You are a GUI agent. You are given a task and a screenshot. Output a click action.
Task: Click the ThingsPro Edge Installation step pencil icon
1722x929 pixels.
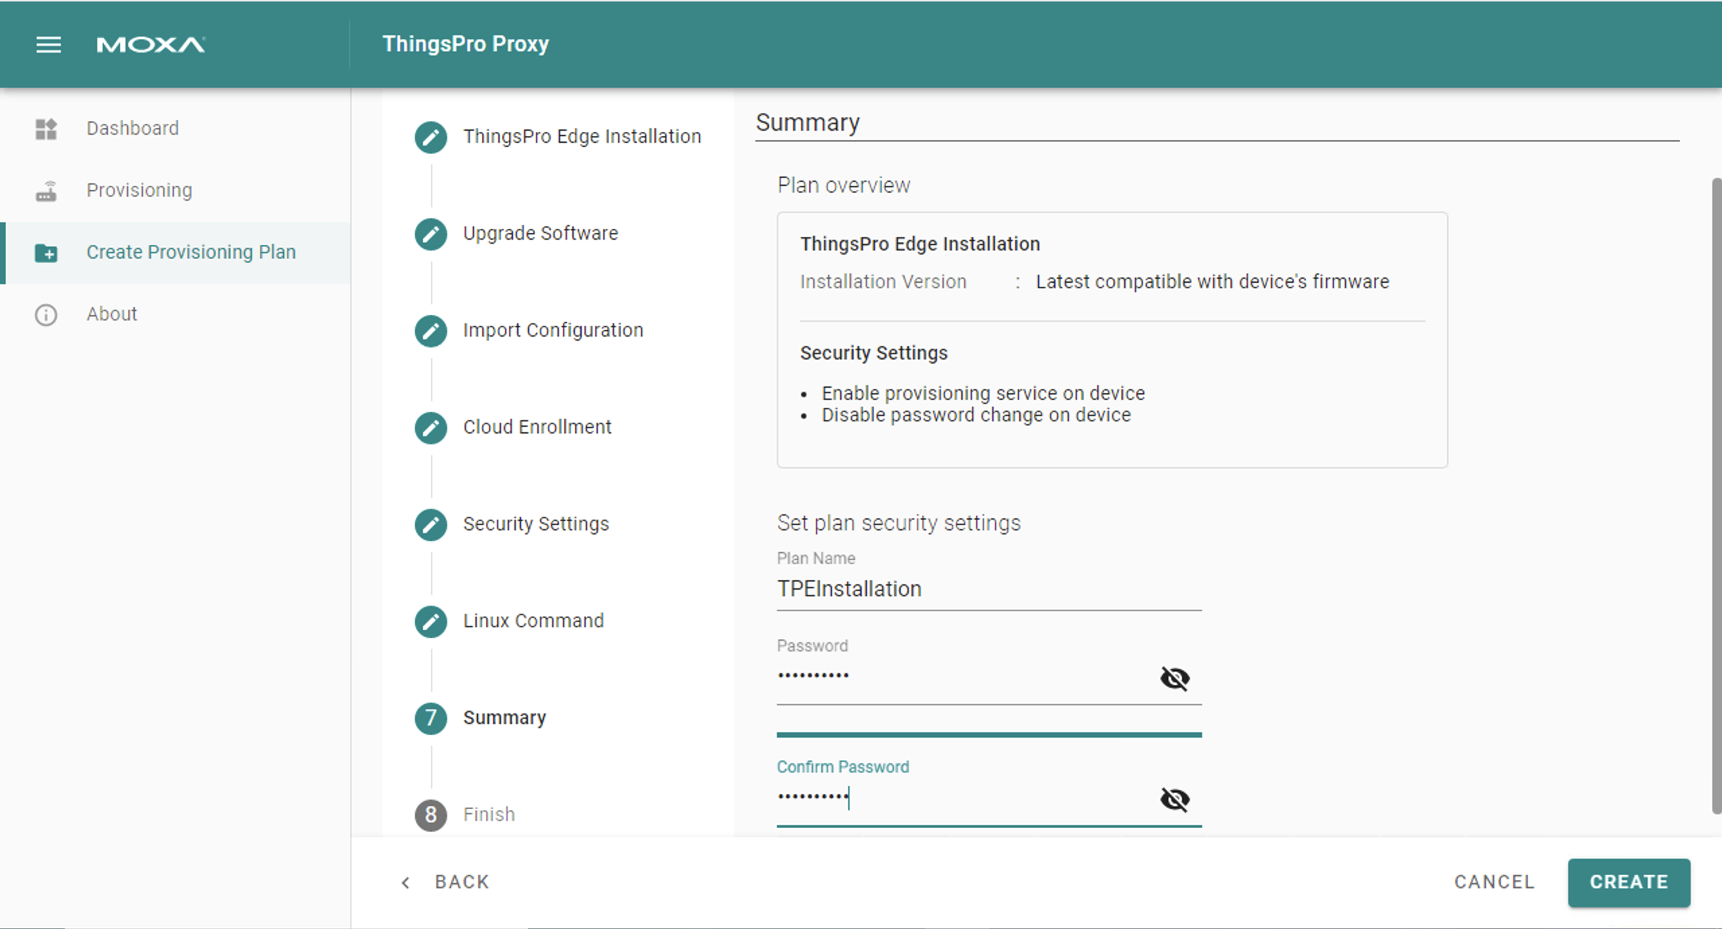point(431,137)
